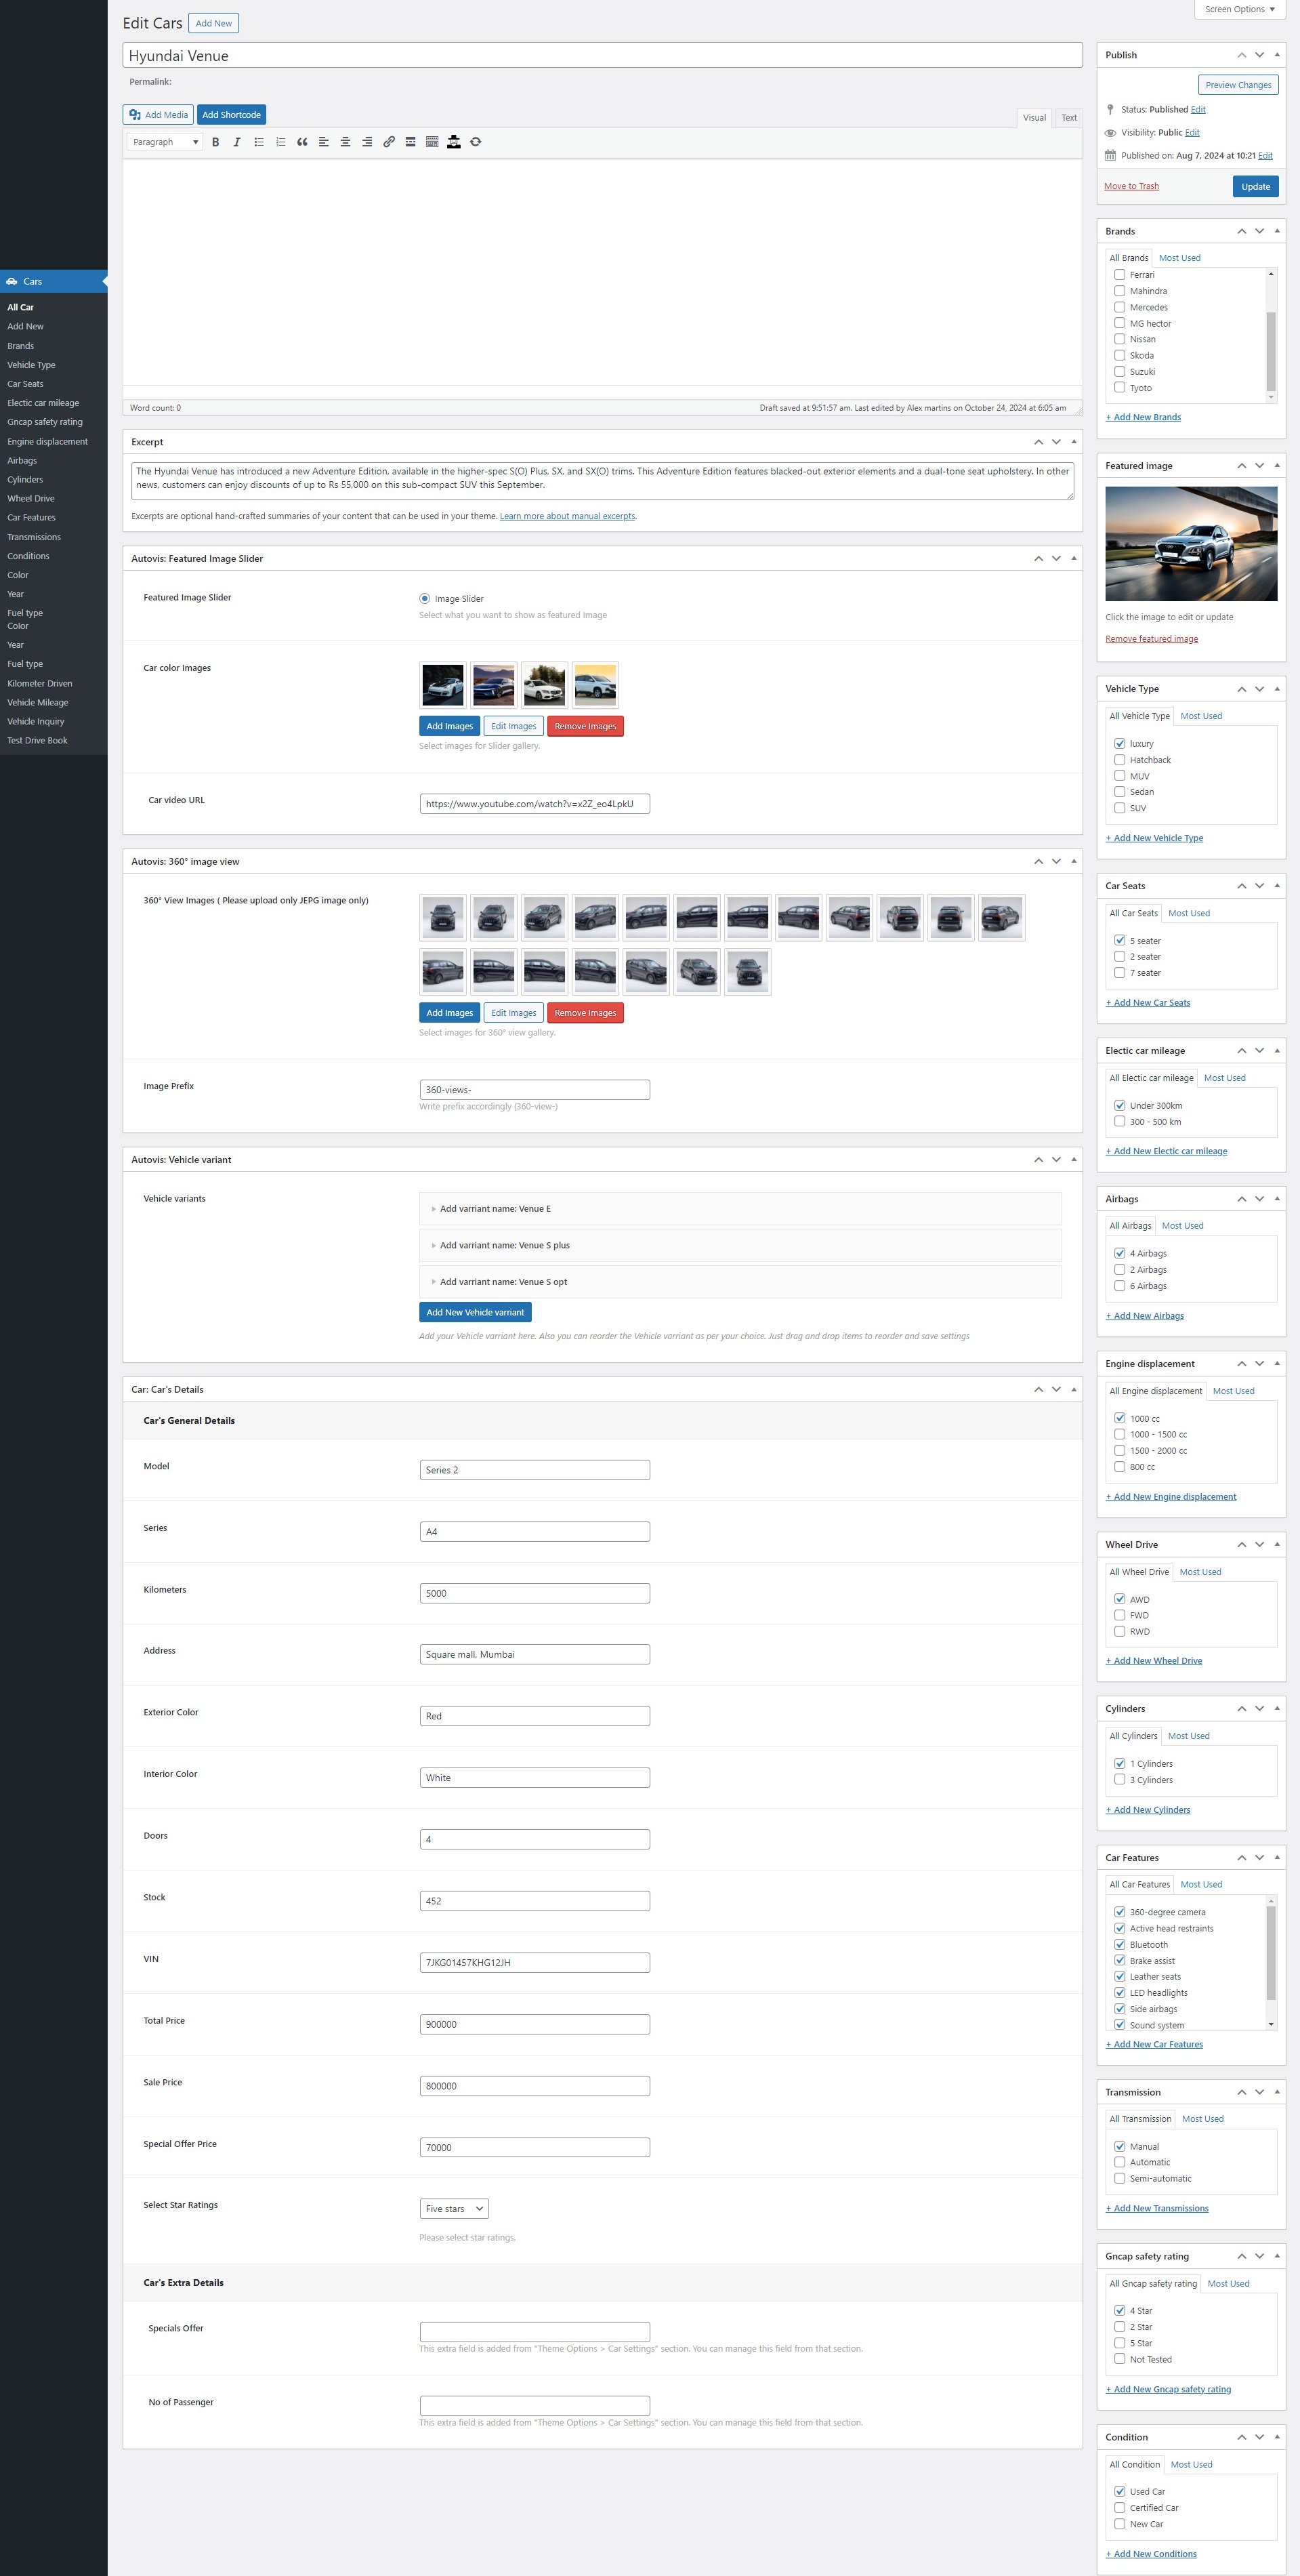Center align editor text
The image size is (1300, 2576).
tap(345, 142)
